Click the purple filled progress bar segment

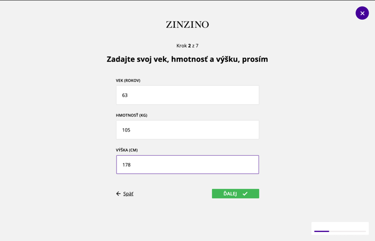click(322, 231)
